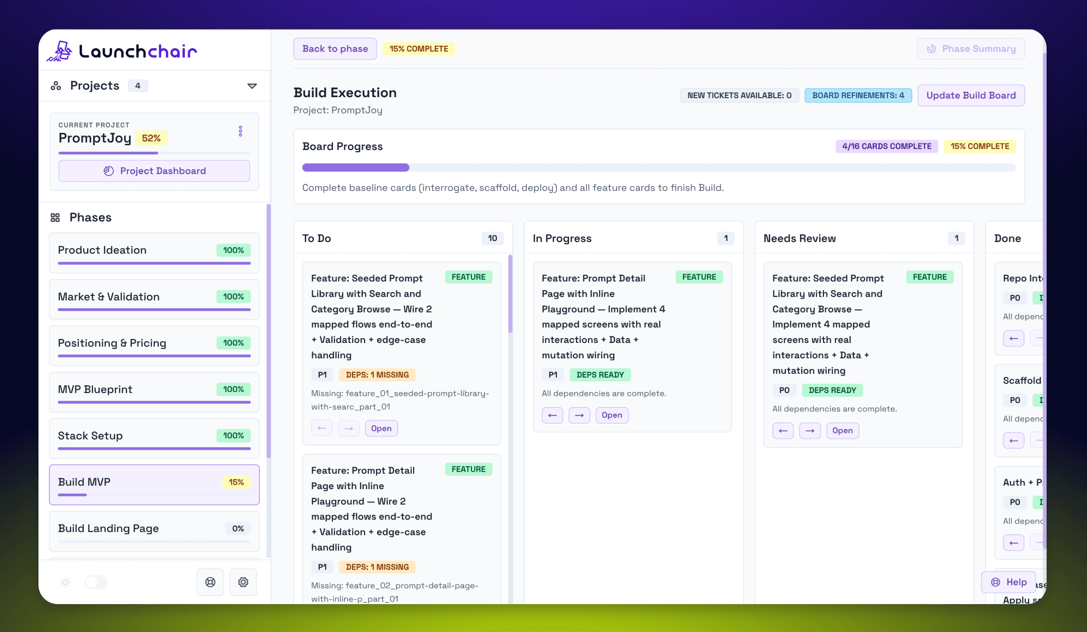Click the sun theme icon near the toggle
This screenshot has height=632, width=1087.
tap(65, 582)
